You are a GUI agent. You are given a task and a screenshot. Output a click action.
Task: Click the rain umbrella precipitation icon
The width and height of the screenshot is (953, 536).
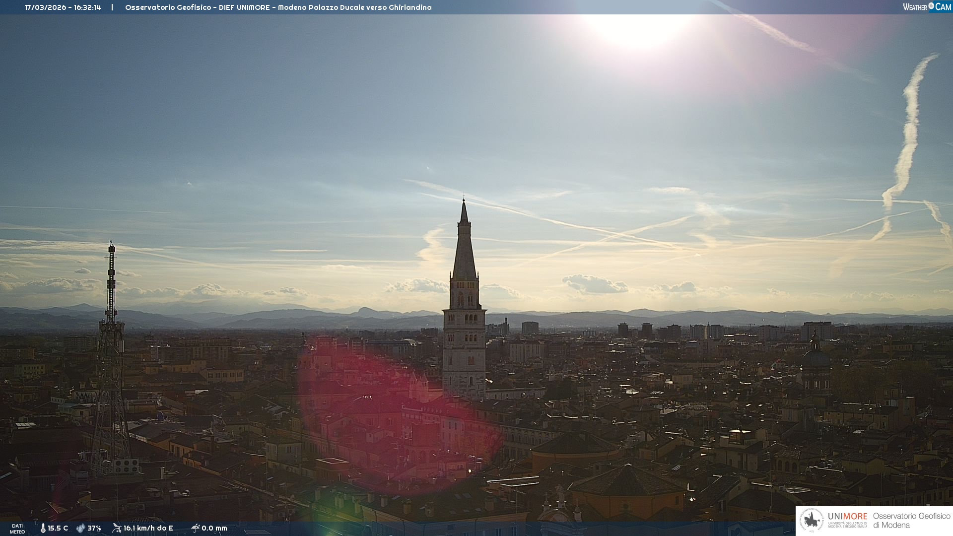(x=195, y=528)
